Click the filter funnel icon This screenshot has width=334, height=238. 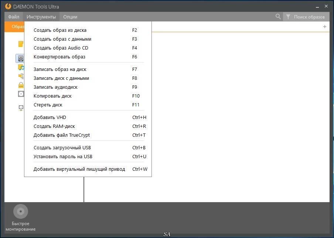pos(288,17)
